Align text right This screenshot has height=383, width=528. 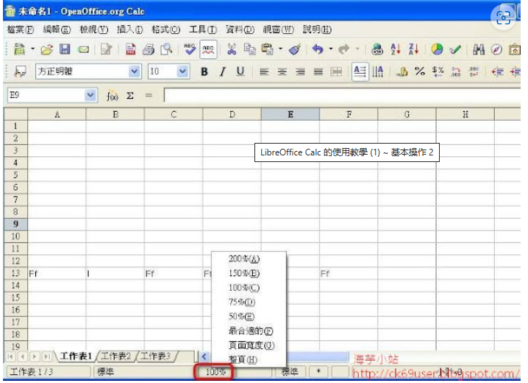coord(300,71)
